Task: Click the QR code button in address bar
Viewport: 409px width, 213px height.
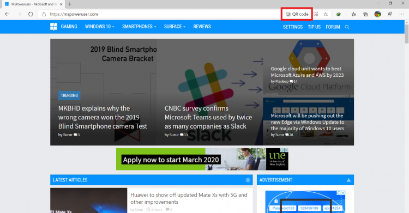Action: pyautogui.click(x=297, y=14)
